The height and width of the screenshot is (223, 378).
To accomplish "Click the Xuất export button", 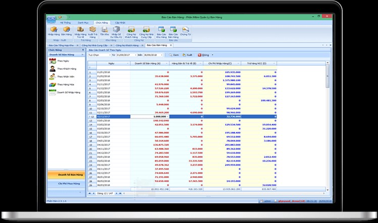I will point(187,55).
